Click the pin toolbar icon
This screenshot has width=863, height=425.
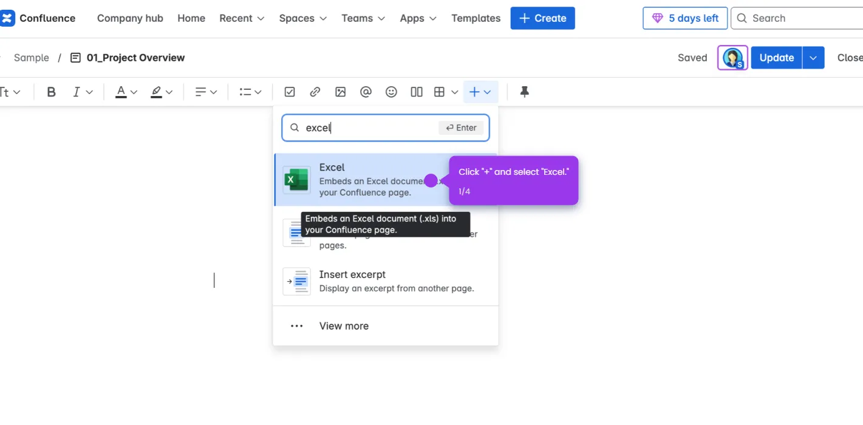coord(524,92)
